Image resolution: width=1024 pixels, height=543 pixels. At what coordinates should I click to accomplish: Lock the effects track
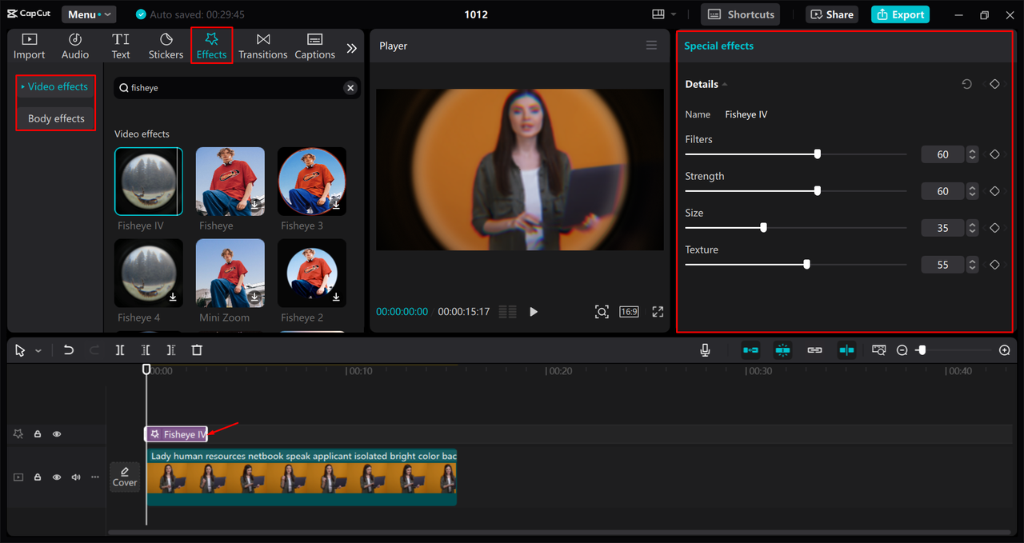click(38, 434)
